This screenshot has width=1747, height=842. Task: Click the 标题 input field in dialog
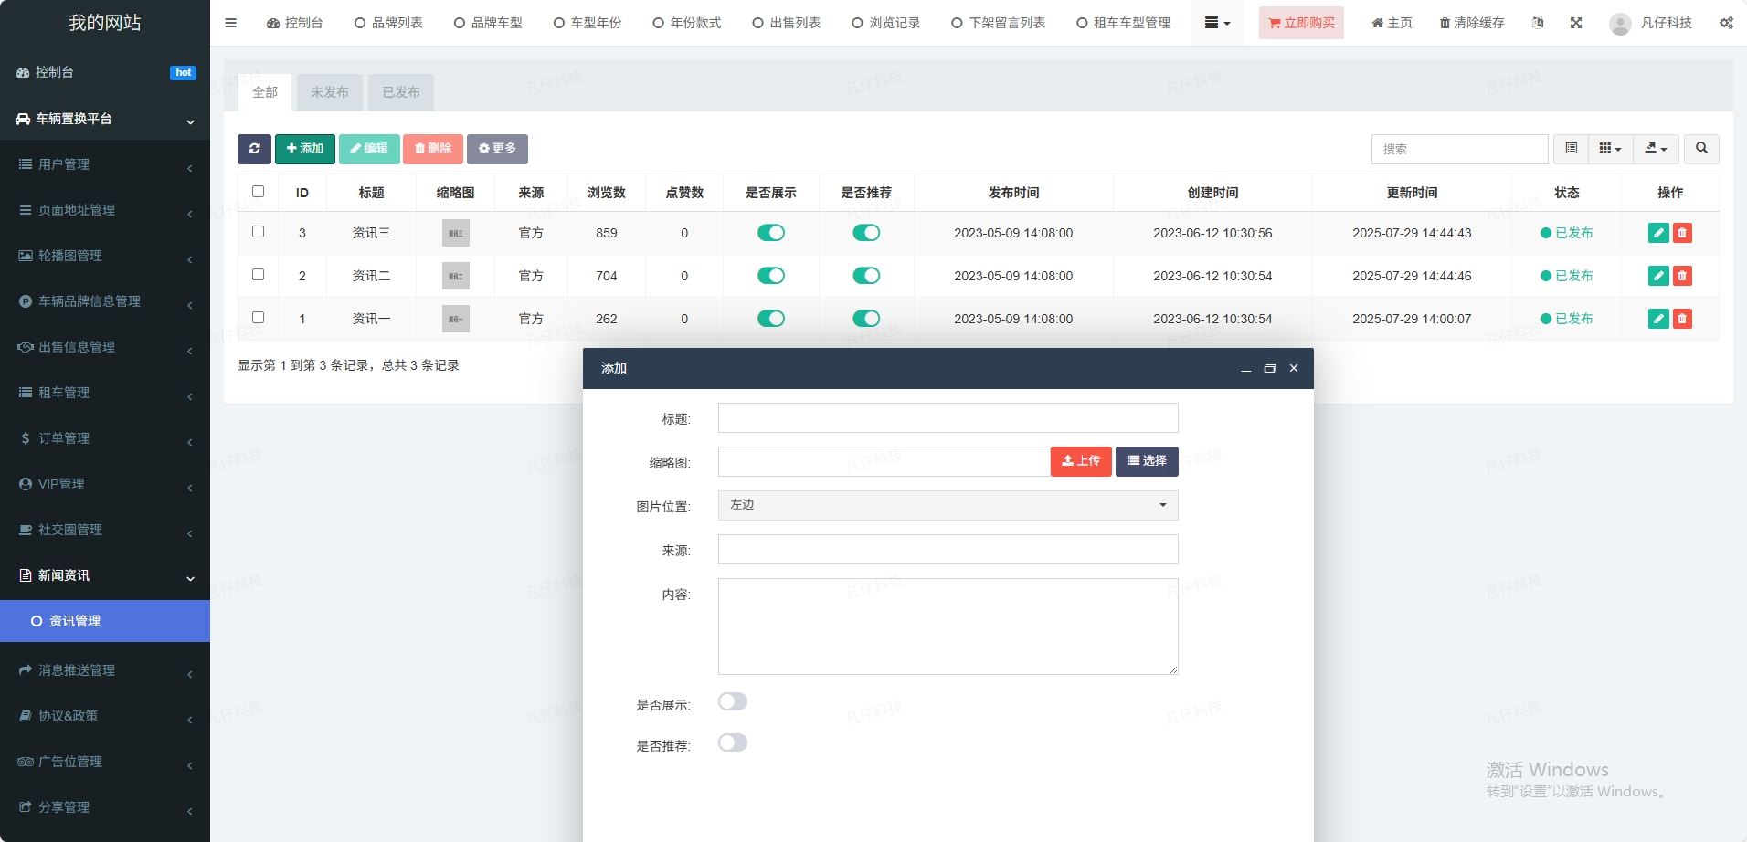948,418
